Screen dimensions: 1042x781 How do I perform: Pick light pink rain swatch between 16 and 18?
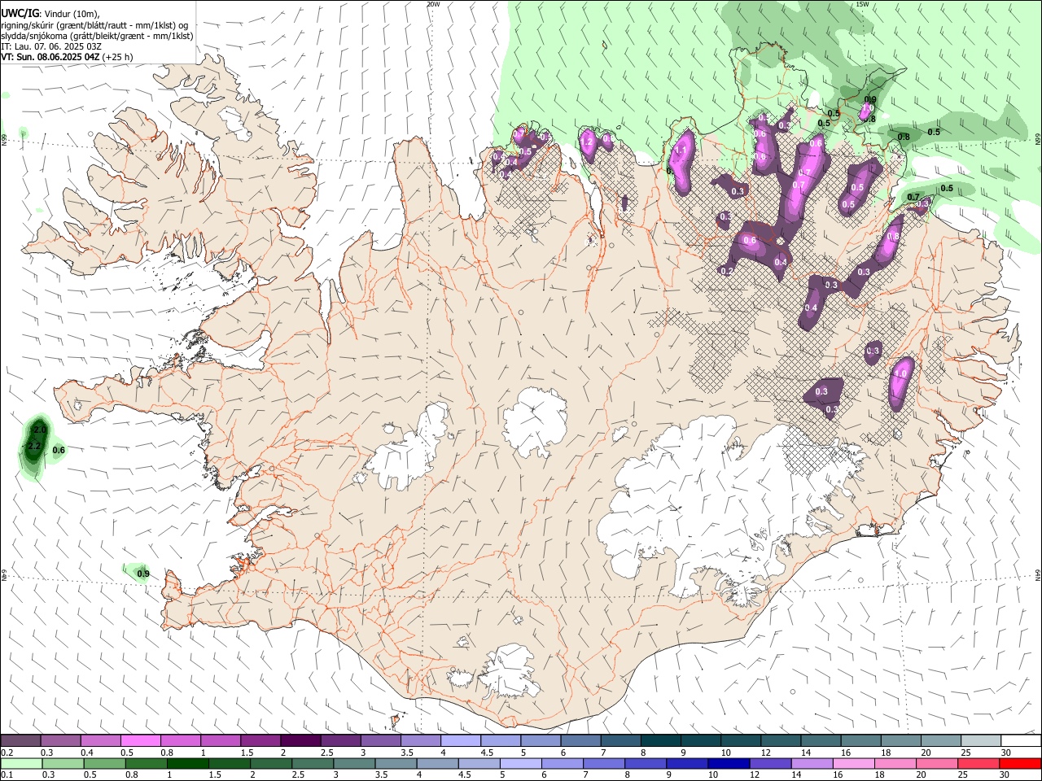[x=852, y=763]
